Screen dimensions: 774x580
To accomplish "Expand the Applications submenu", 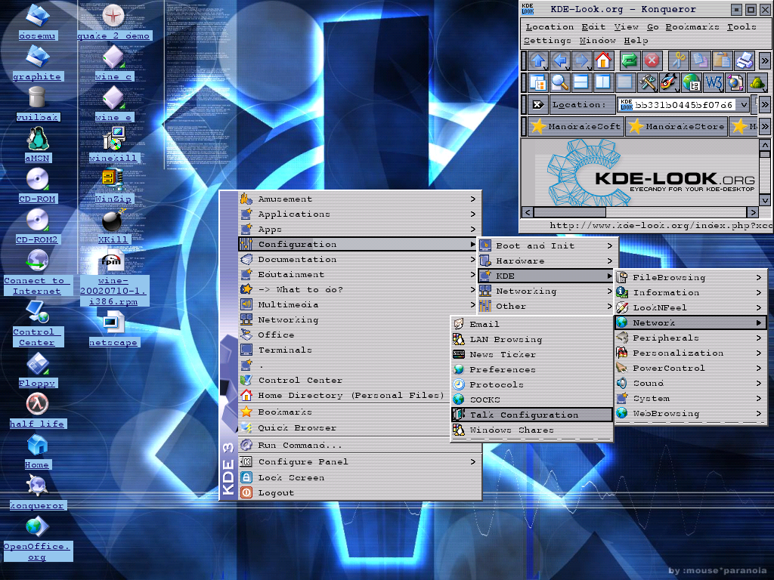I will click(359, 214).
